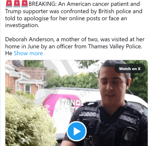Screen dimensions: 149x146
Task: Click the second siren emoji icon
Action: [17, 4]
